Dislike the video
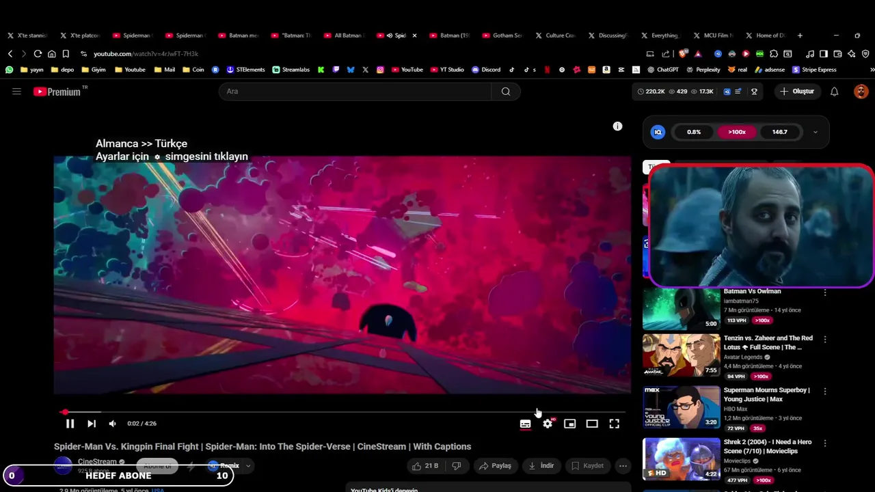The image size is (875, 492). point(457,466)
